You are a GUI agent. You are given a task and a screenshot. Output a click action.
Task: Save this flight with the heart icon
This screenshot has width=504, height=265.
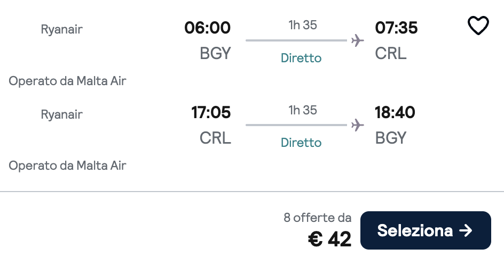point(478,26)
